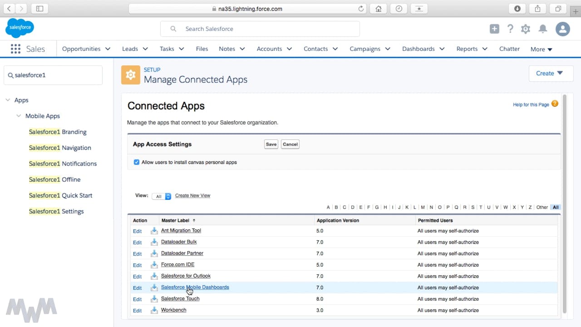Open Salesforce1 Branding in setup tree
This screenshot has width=581, height=327.
pos(58,132)
